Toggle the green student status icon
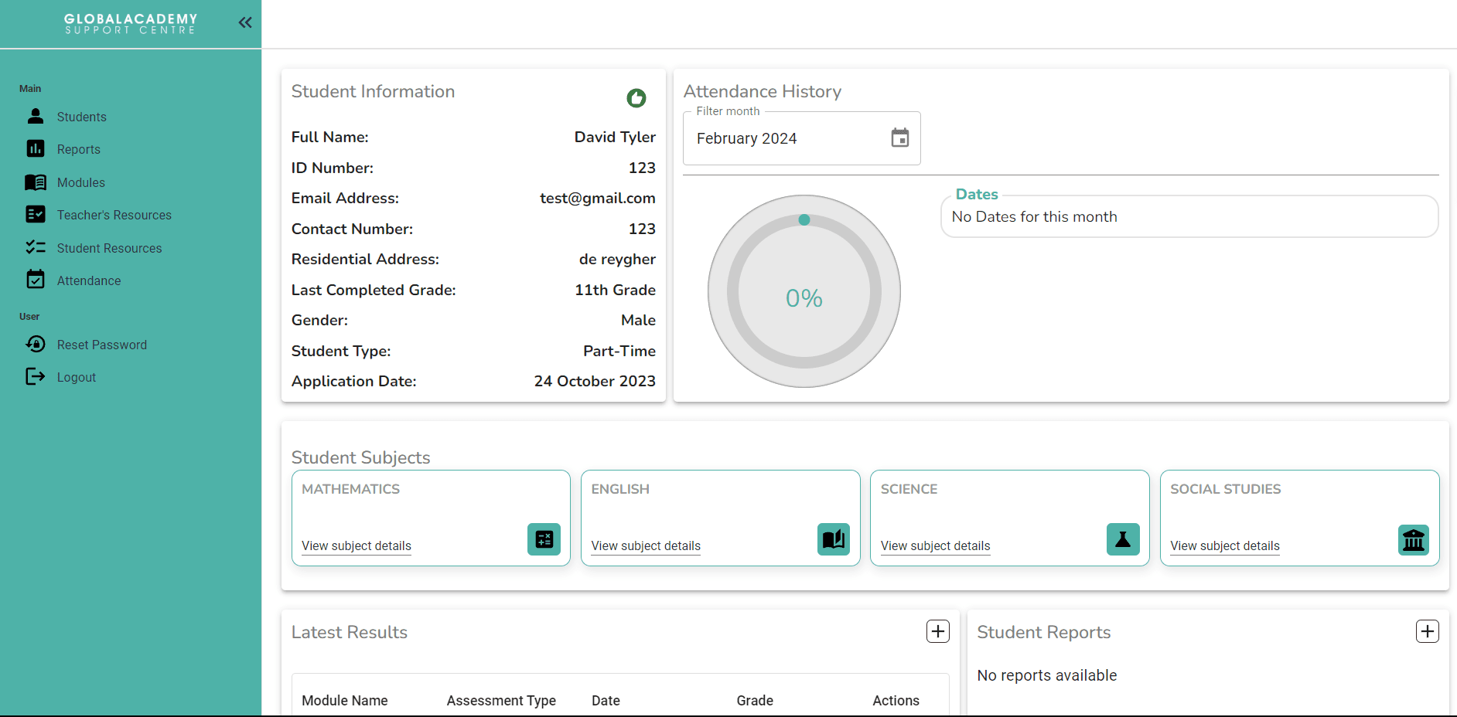1457x717 pixels. 636,98
